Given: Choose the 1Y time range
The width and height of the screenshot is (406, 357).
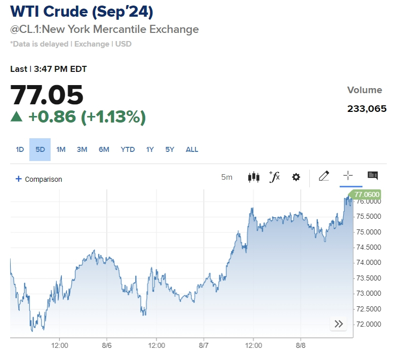Looking at the screenshot, I should [150, 149].
